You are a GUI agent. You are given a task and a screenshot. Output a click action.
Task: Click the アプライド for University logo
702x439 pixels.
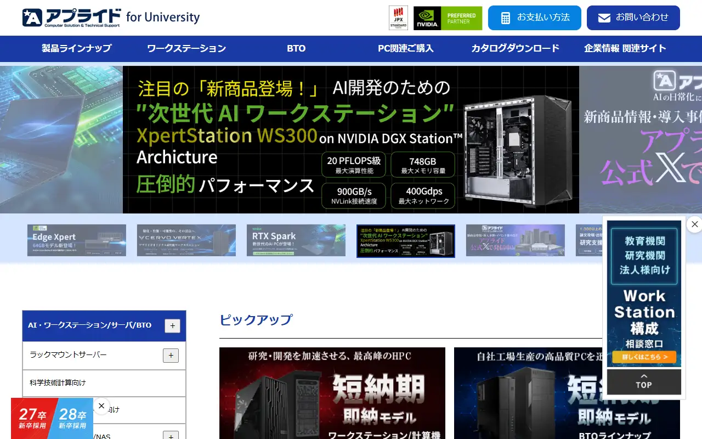click(x=111, y=18)
